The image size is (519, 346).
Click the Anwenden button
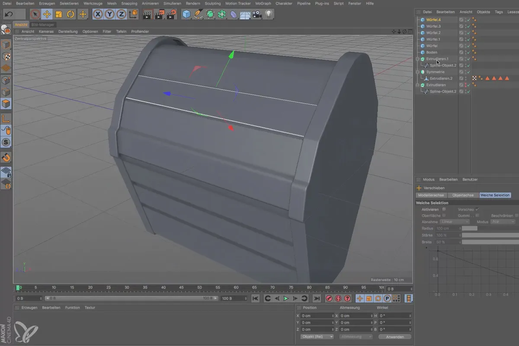point(394,336)
